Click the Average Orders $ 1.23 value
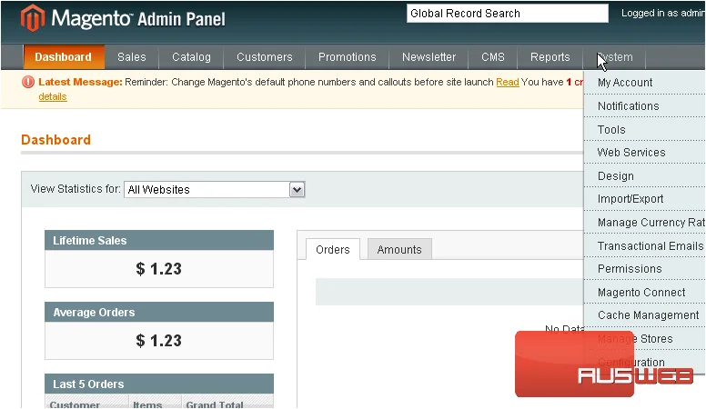 tap(159, 341)
